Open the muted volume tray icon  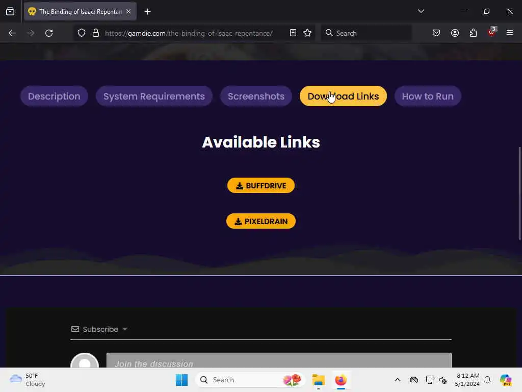click(443, 380)
